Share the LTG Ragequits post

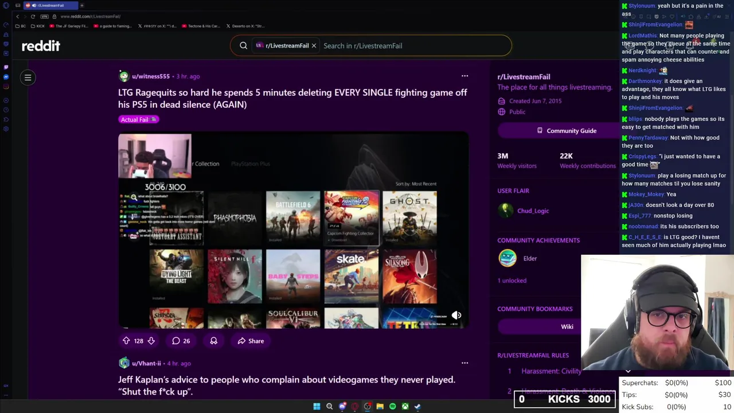[251, 341]
